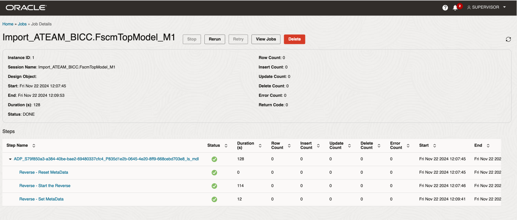The width and height of the screenshot is (517, 220).
Task: Sort by Error Count column arrows
Action: tap(408, 146)
